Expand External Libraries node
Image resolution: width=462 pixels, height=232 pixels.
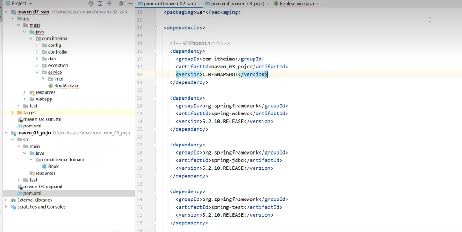6,200
